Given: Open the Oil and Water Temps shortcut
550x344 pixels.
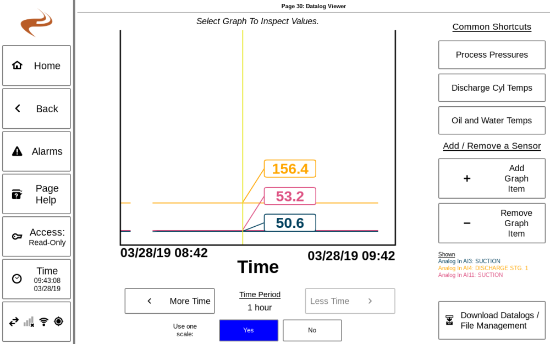Looking at the screenshot, I should 491,120.
